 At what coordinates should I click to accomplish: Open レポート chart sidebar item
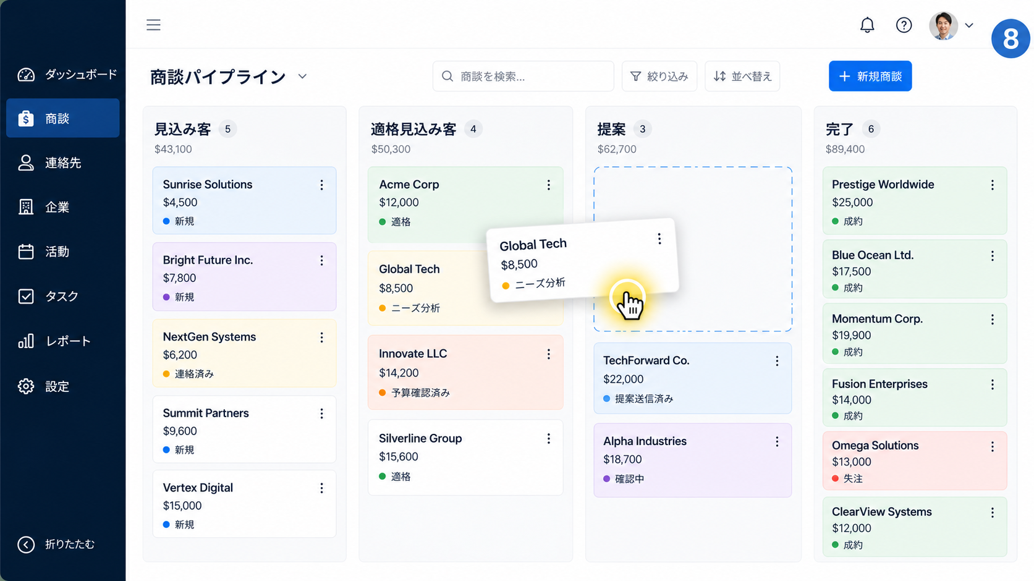click(x=63, y=341)
